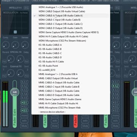Disable B1 bus routing on the first strip
Screen dimensions: 137x137
pos(24,102)
